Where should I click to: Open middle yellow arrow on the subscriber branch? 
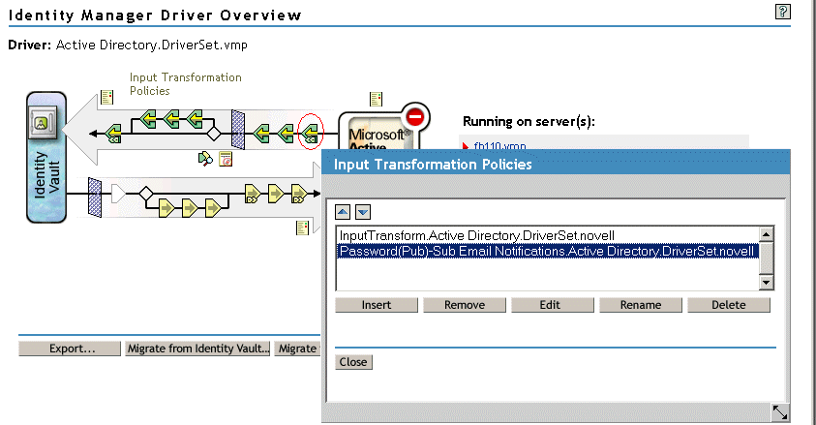(x=189, y=208)
